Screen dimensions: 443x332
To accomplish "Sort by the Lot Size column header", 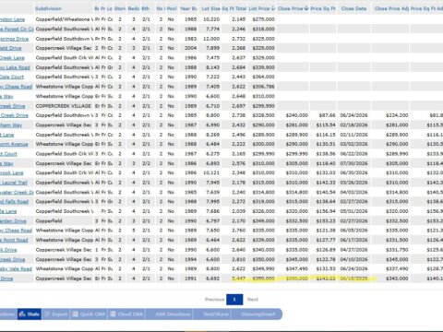I will click(x=210, y=8).
